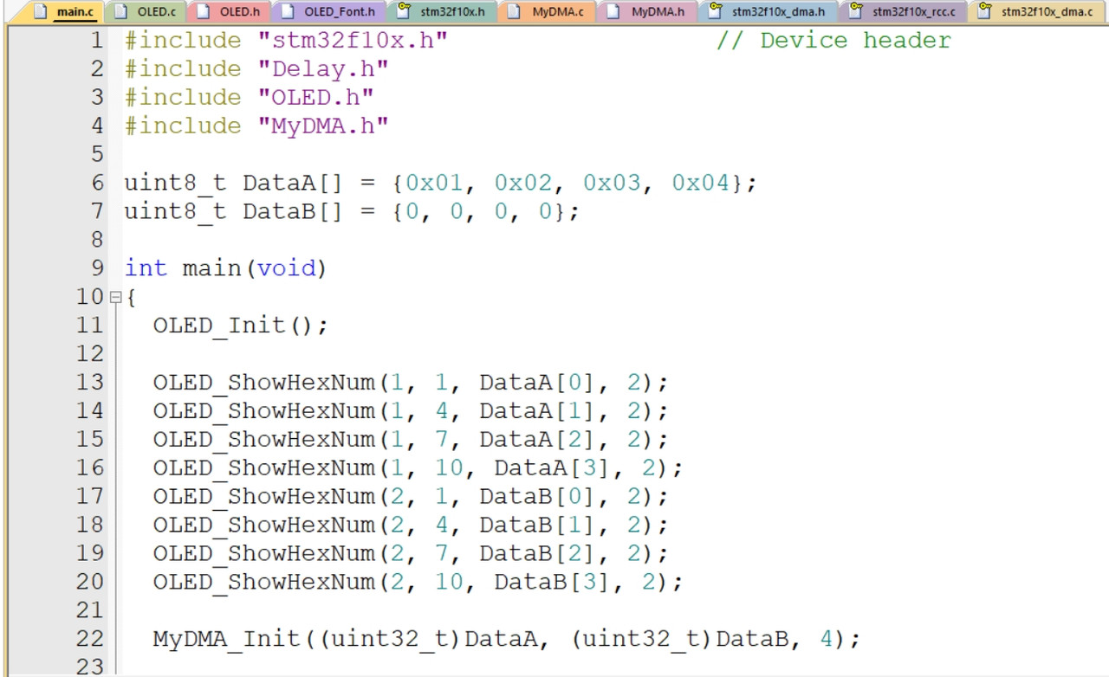Open the OLED_Font.h tab
This screenshot has height=677, width=1109.
click(328, 12)
